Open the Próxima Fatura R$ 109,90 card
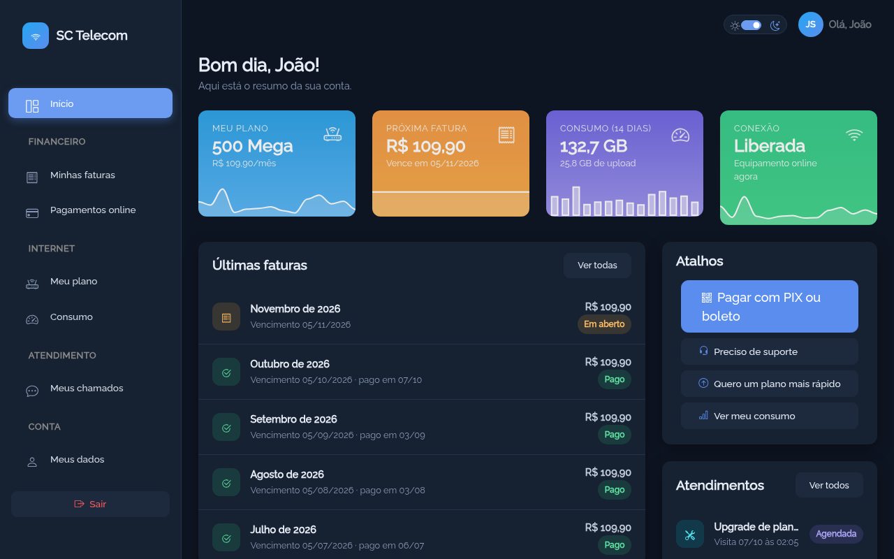Viewport: 894px width, 559px height. (x=450, y=164)
